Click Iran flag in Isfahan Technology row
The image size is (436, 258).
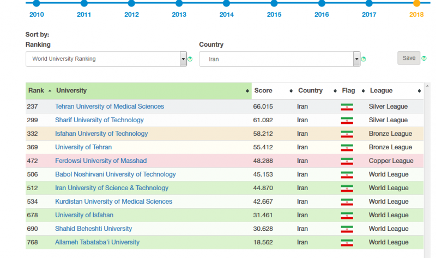click(347, 134)
